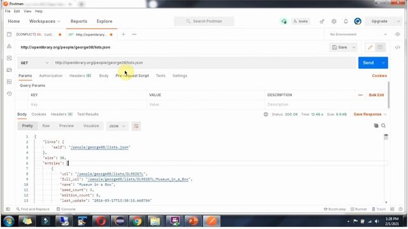Click the comment icon beside the pencil

click(380, 47)
